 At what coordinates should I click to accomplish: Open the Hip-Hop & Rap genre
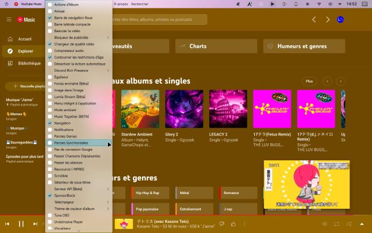150,193
